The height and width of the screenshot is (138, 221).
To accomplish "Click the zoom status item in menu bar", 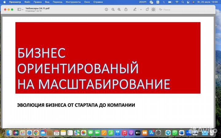I will coord(143,2).
